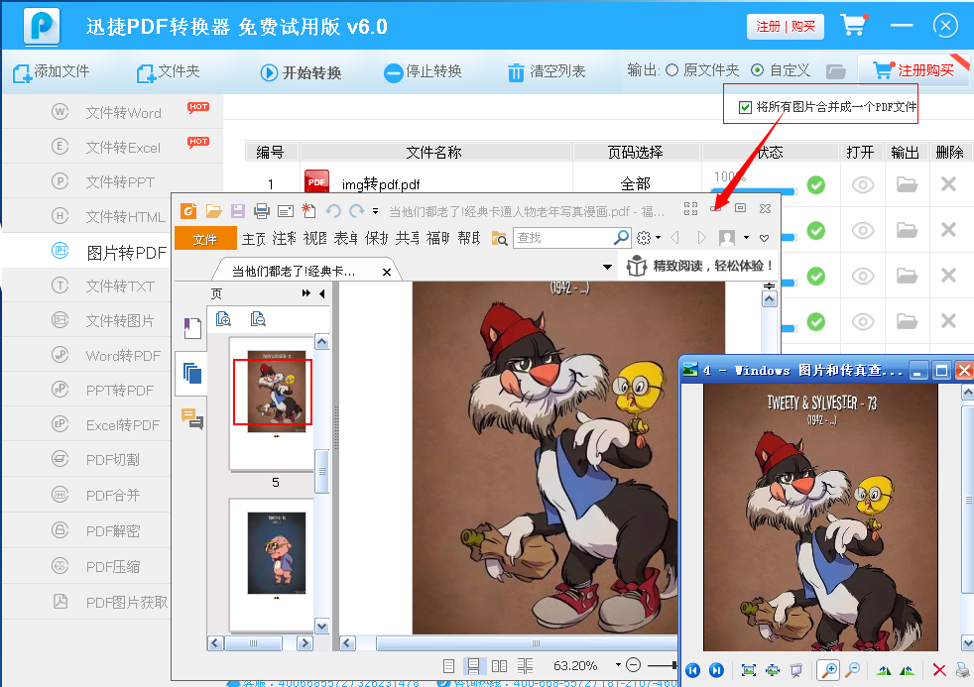Choose Word转PDF in the sidebar

pyautogui.click(x=87, y=356)
